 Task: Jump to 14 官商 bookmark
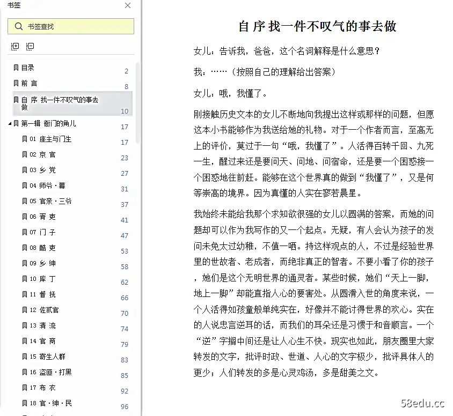pos(42,341)
